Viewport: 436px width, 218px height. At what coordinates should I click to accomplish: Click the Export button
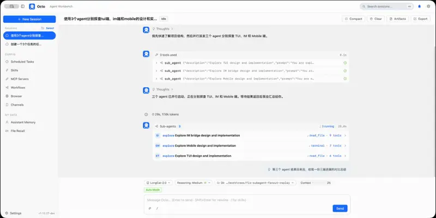click(x=420, y=19)
